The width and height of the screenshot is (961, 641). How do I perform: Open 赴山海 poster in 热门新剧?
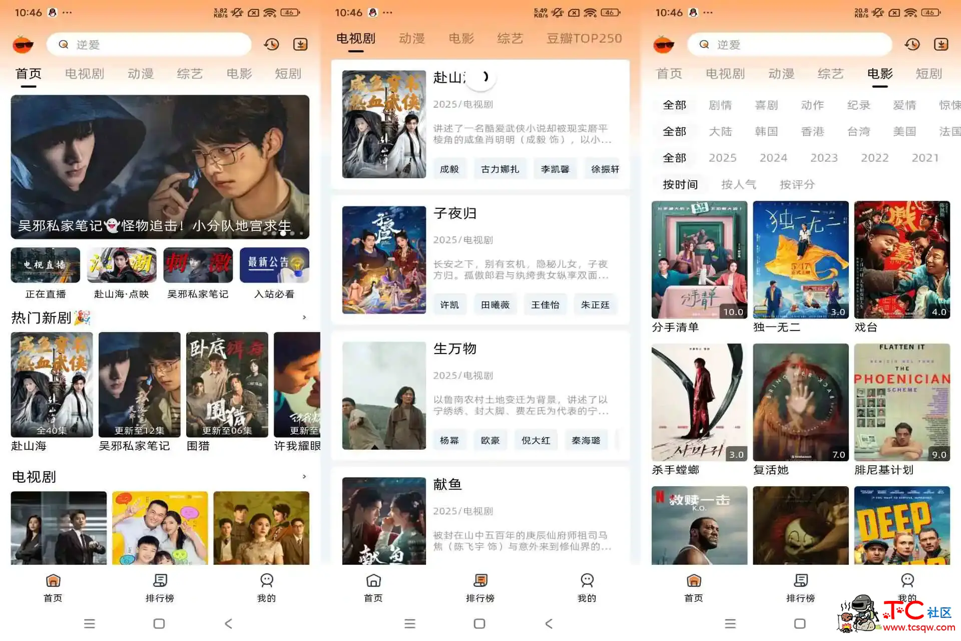(52, 385)
